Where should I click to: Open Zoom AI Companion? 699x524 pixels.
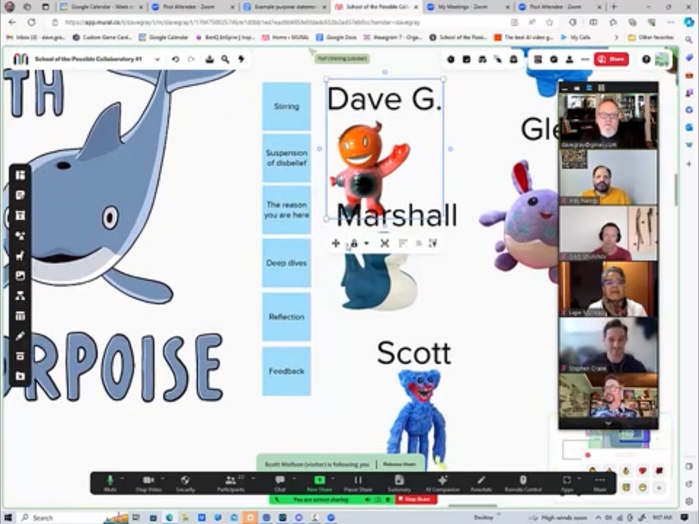point(443,483)
